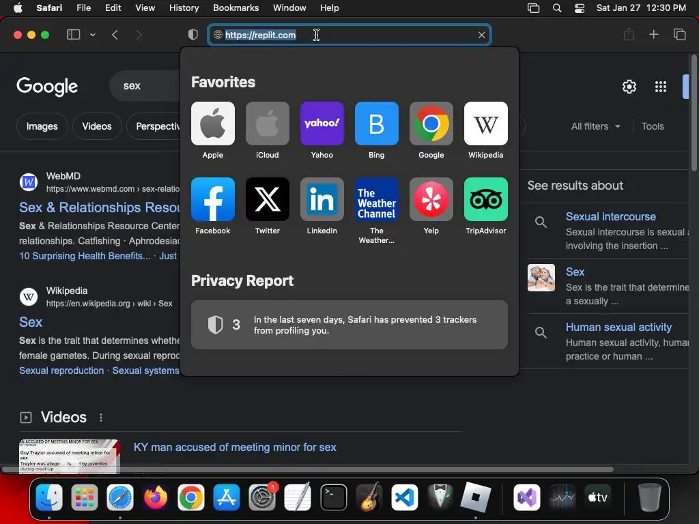Open the Twitter favorite

pos(267,199)
